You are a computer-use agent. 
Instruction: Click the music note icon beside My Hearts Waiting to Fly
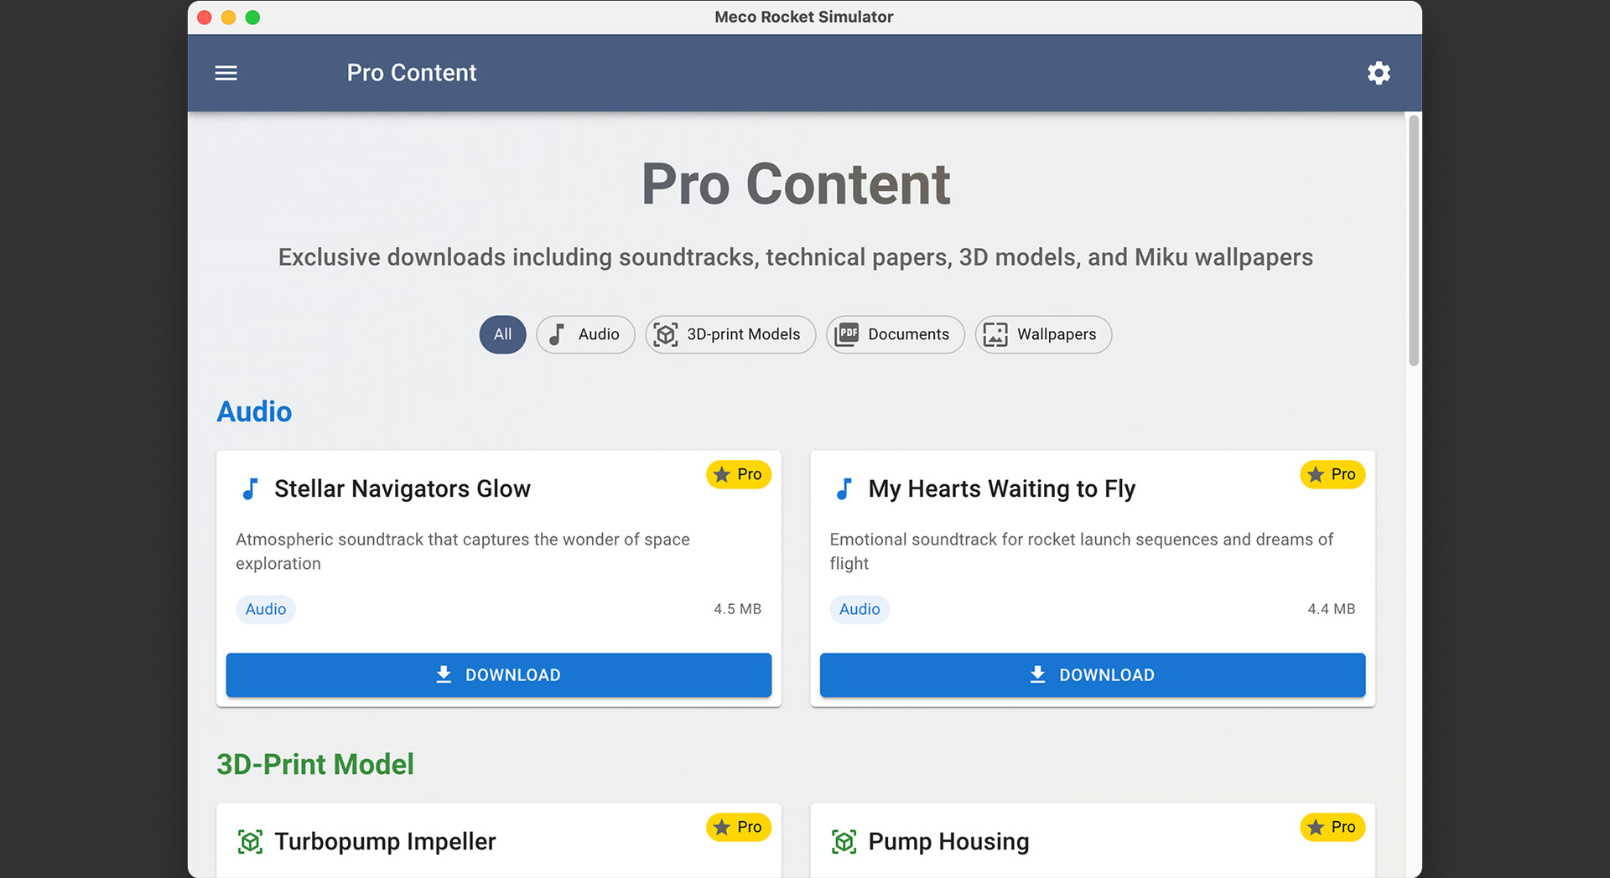coord(844,488)
